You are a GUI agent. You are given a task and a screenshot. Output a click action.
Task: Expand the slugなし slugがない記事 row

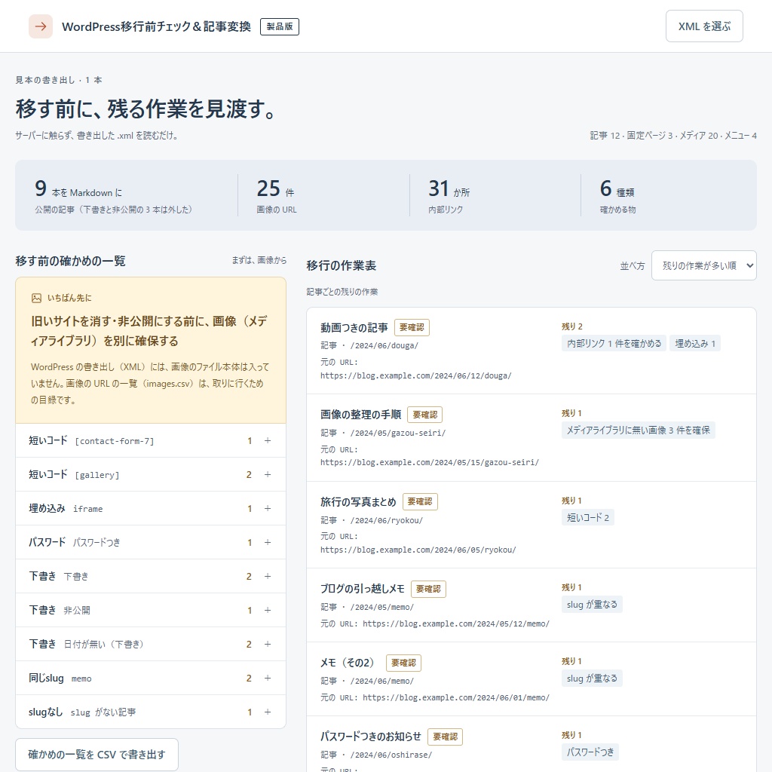151,712
